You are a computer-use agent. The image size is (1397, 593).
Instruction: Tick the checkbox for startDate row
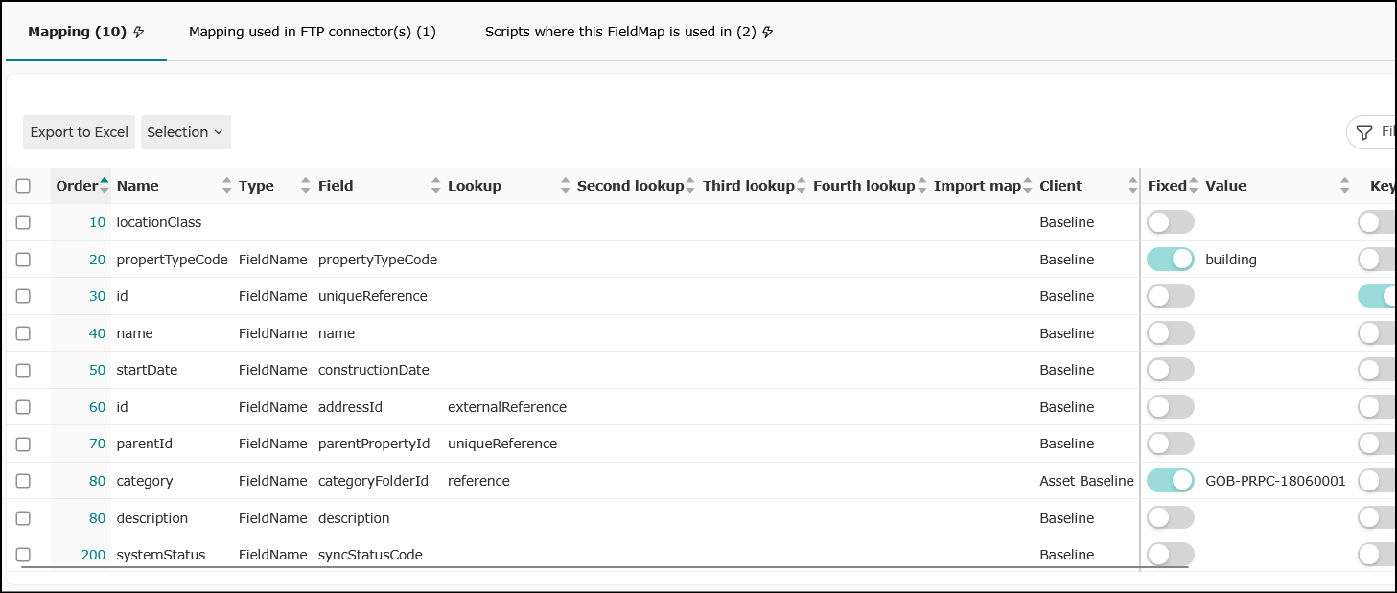[x=23, y=370]
